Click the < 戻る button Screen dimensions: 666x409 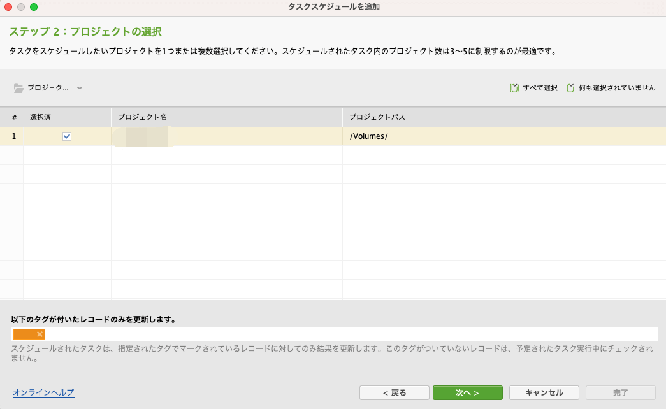coord(394,393)
